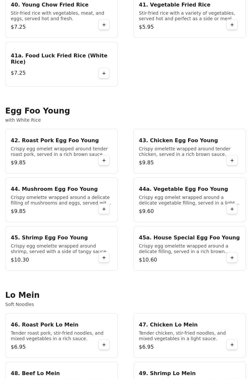This screenshot has width=251, height=379.
Task: Add Chicken Egg Foo Young to cart
Action: pyautogui.click(x=232, y=160)
